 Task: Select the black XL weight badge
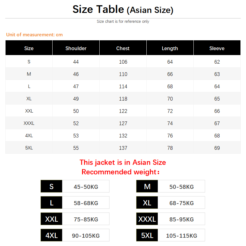click(x=147, y=203)
